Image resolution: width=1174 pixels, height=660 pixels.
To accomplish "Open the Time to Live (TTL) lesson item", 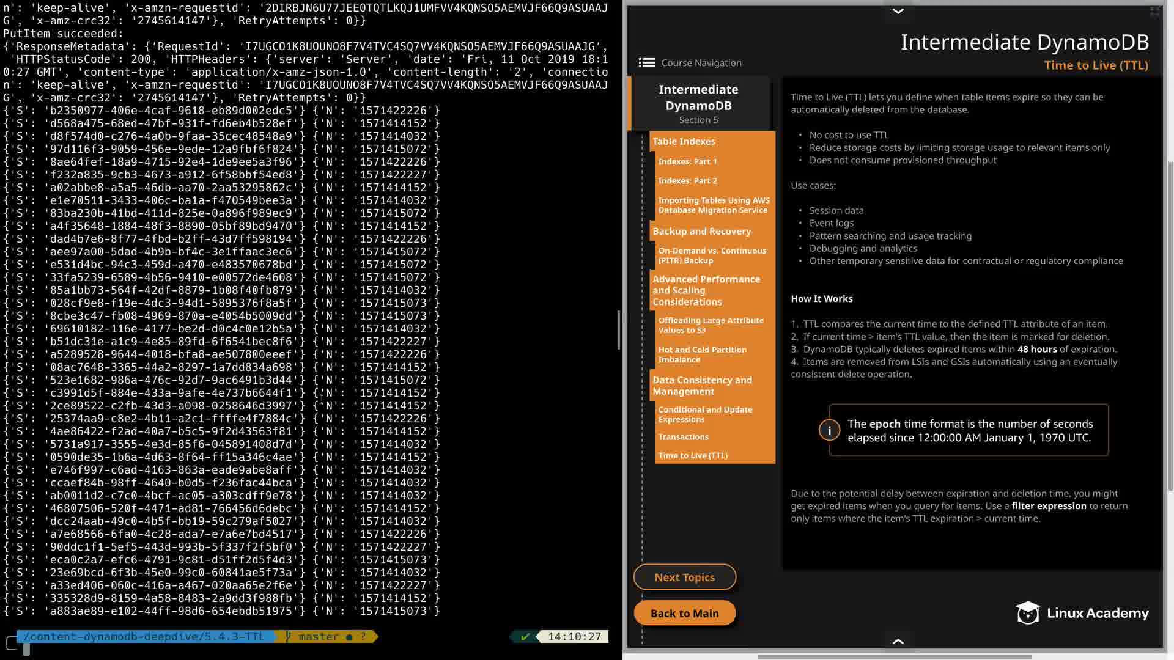I will [693, 455].
